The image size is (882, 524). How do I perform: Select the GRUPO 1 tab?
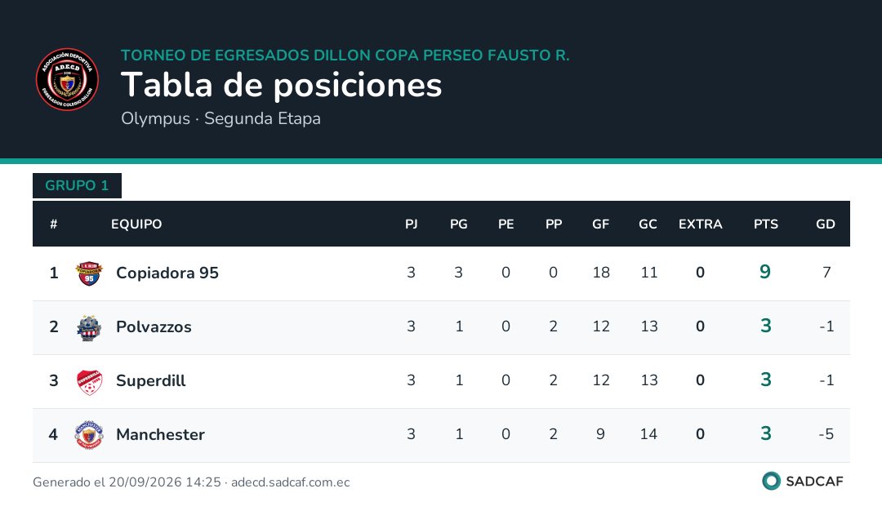tap(77, 185)
